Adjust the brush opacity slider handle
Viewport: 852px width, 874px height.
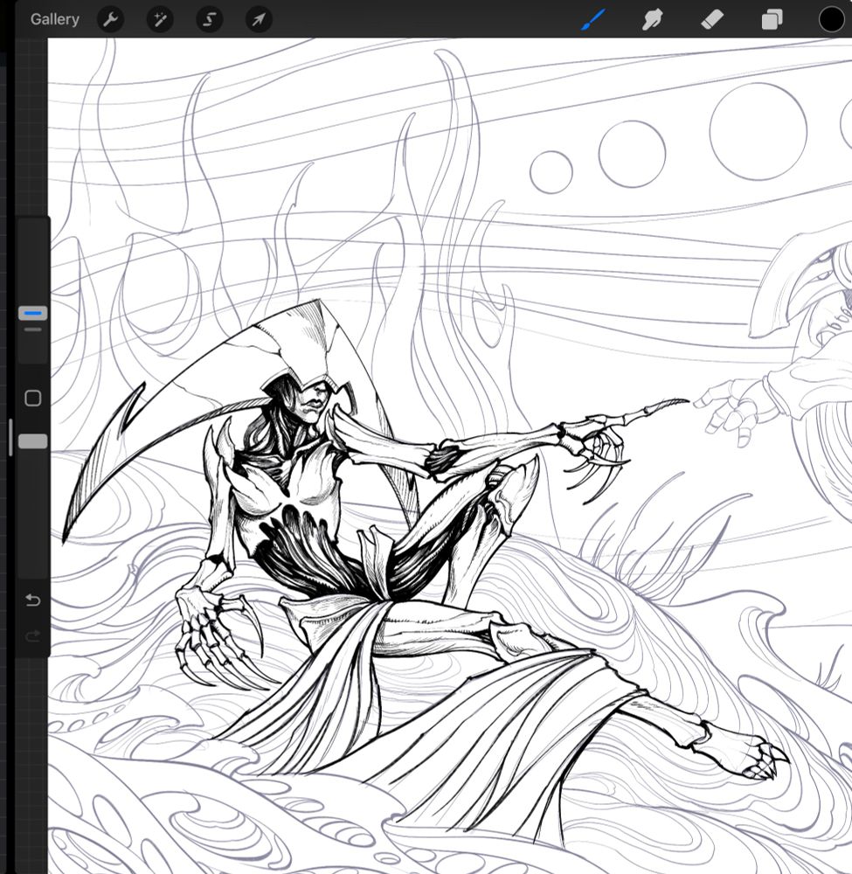click(x=33, y=441)
